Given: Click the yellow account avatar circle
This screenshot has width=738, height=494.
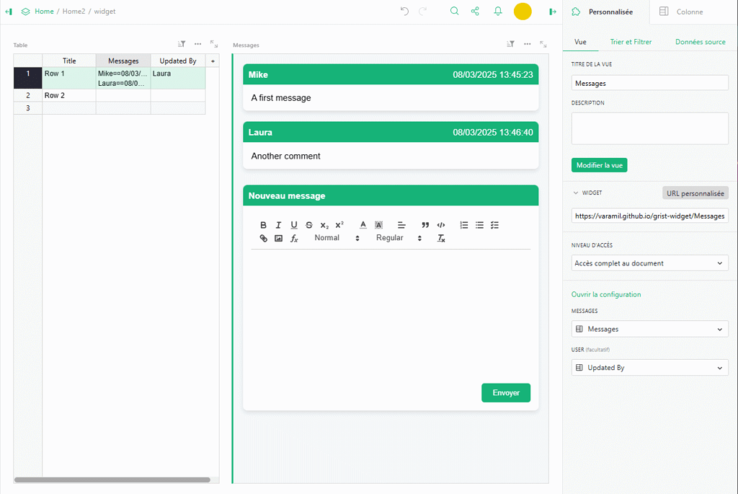Looking at the screenshot, I should point(523,12).
